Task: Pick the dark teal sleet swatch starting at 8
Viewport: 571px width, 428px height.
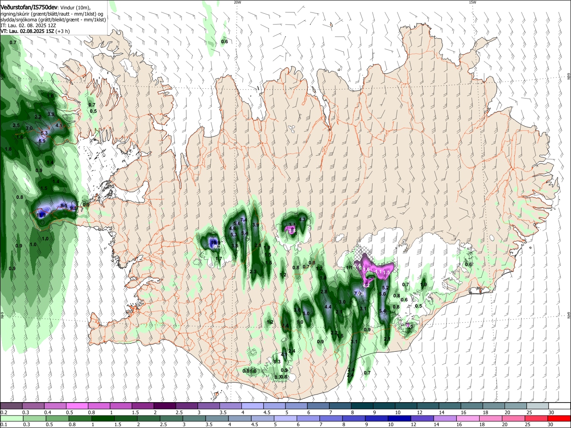Action: [x=362, y=406]
